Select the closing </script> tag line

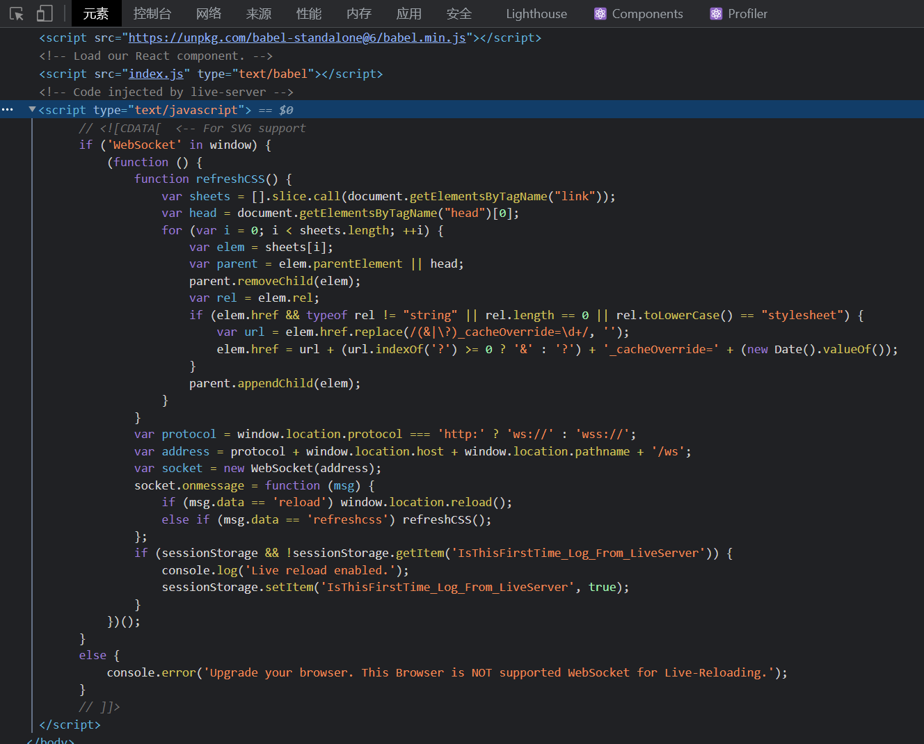click(70, 725)
